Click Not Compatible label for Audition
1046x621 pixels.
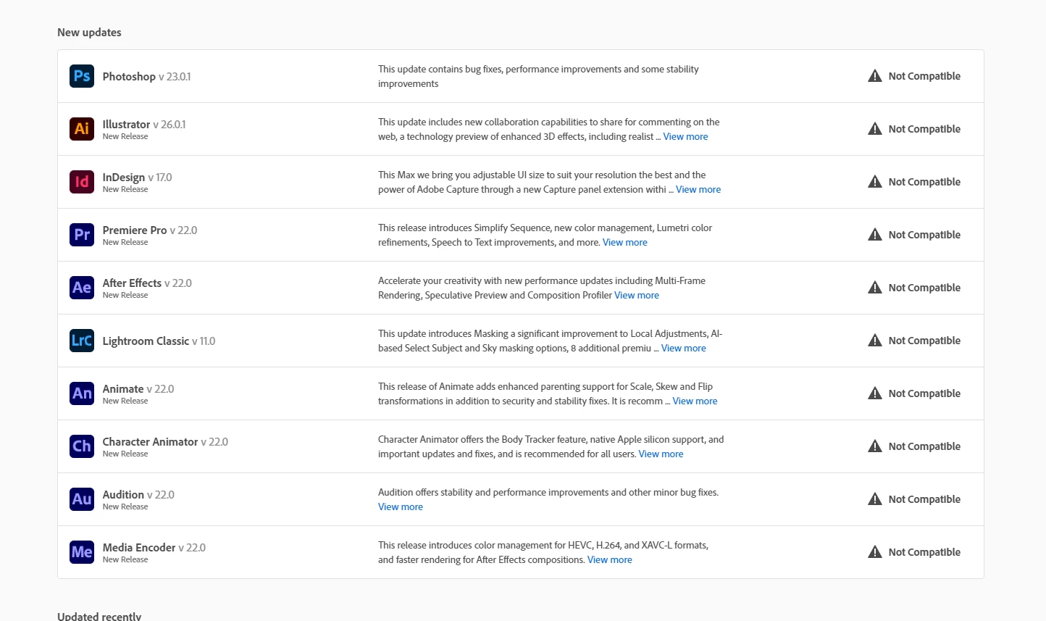tap(924, 499)
